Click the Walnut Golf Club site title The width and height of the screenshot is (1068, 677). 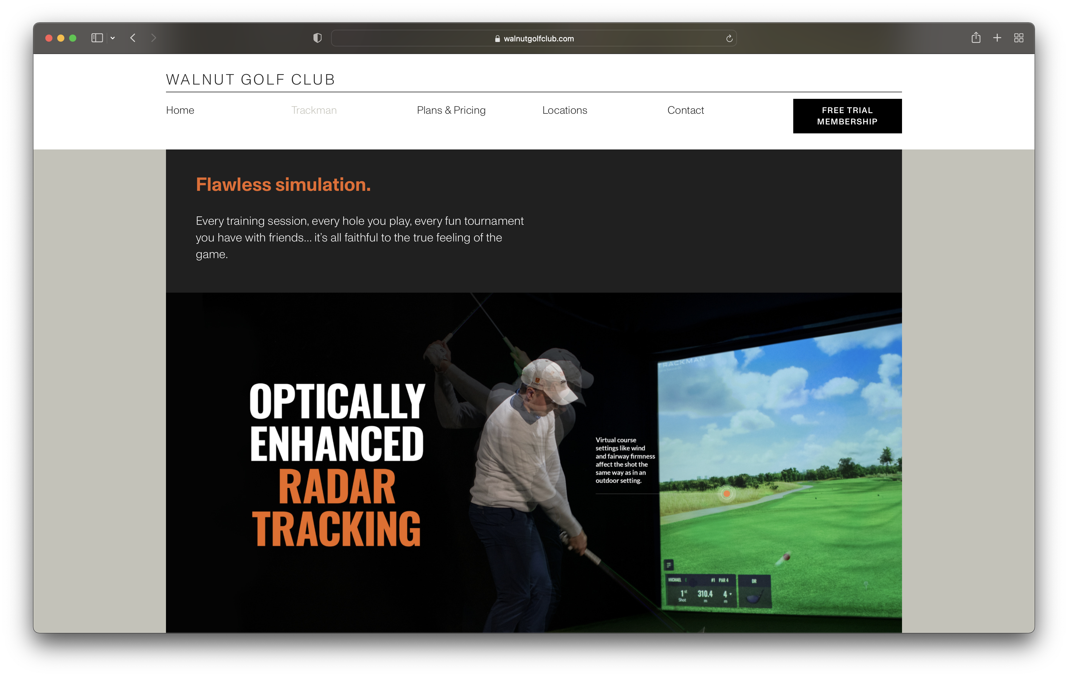[250, 80]
